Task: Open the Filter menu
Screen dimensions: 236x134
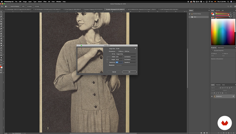Action: (x=45, y=2)
